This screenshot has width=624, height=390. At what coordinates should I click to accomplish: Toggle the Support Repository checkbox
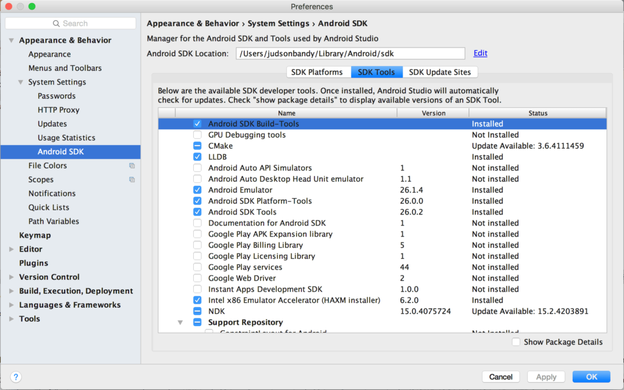197,322
